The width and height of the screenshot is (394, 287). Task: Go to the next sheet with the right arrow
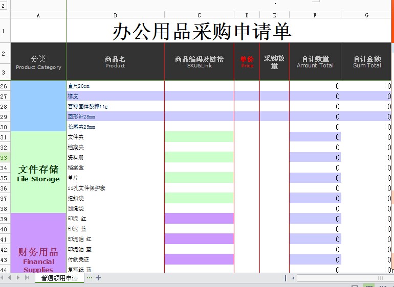click(18, 277)
